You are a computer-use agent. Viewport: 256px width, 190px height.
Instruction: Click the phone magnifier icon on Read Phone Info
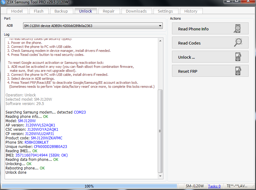[x=238, y=29]
